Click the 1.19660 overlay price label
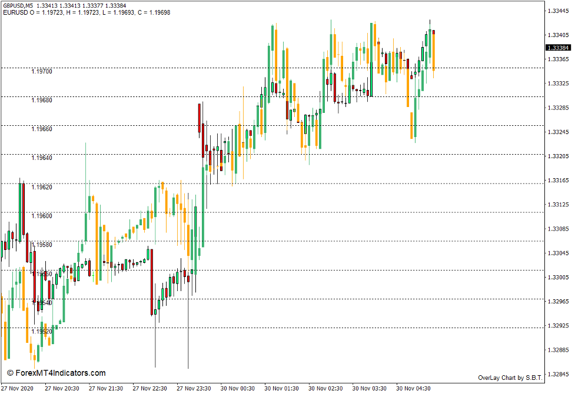 point(41,129)
